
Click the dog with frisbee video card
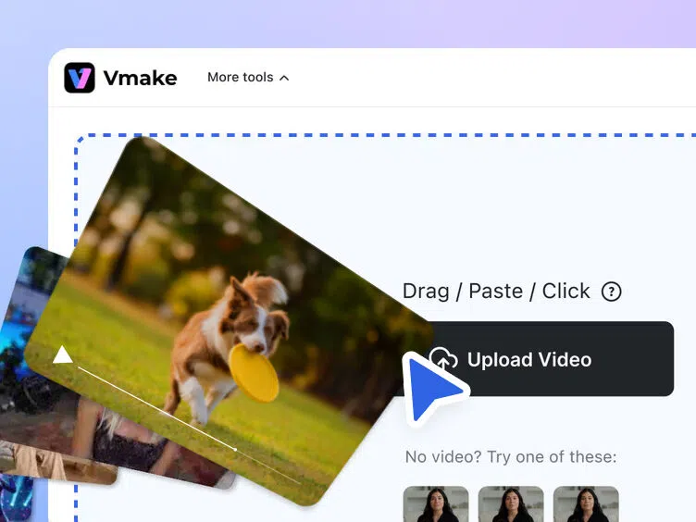pos(227,319)
